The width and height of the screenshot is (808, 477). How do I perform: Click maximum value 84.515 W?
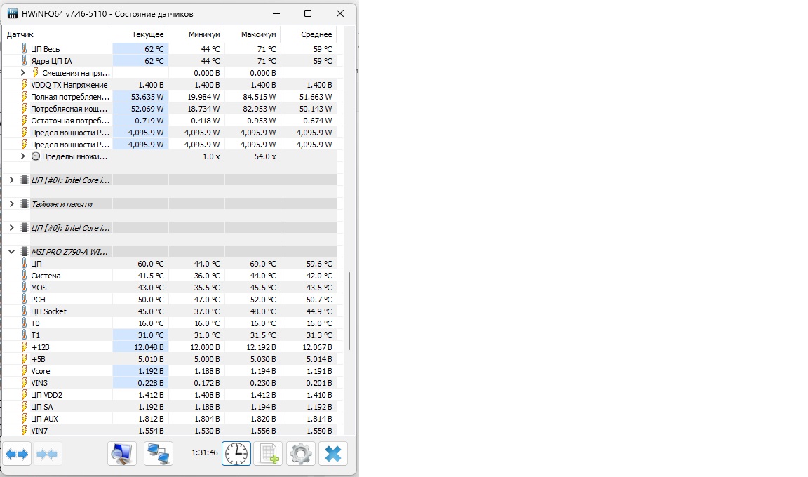click(260, 97)
